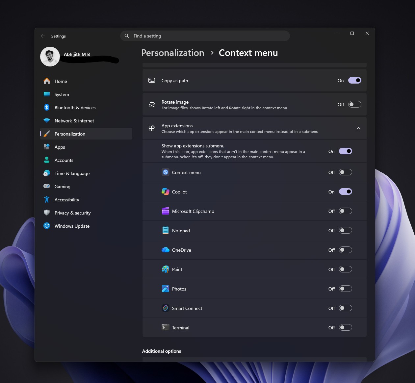Image resolution: width=415 pixels, height=383 pixels.
Task: Click the Notepad app icon
Action: click(166, 230)
